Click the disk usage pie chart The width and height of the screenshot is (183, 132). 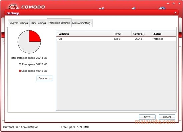coord(29,42)
